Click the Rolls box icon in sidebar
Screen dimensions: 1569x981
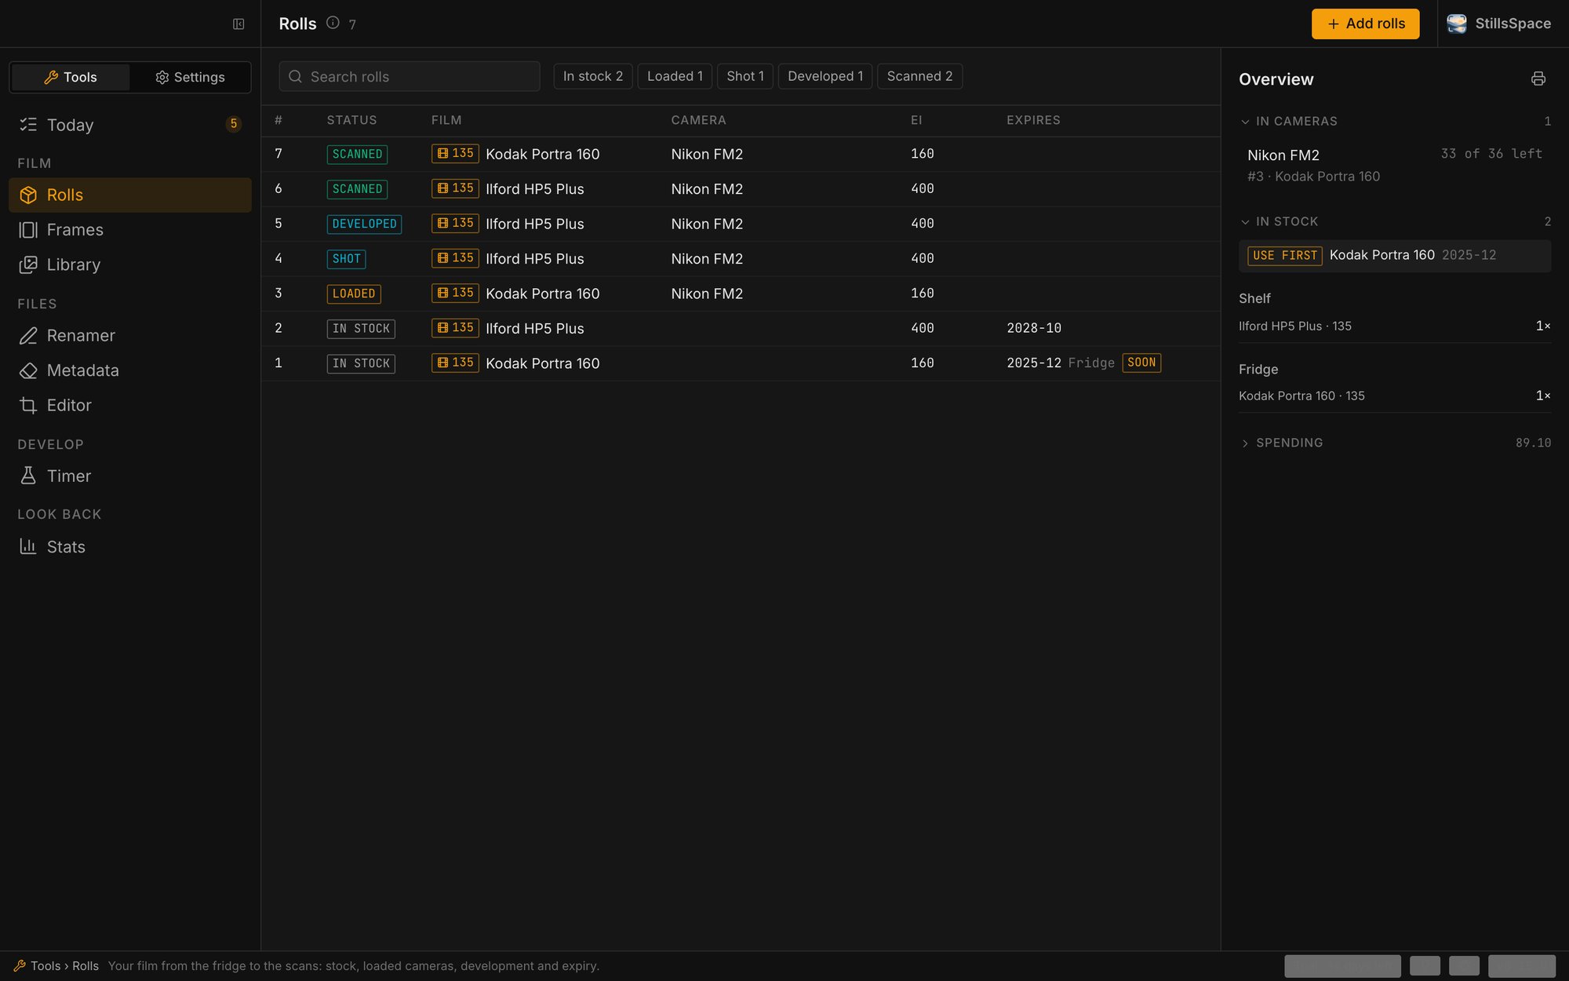pos(28,195)
